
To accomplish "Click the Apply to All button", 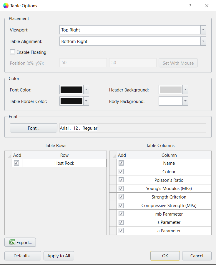I will pos(59,256).
